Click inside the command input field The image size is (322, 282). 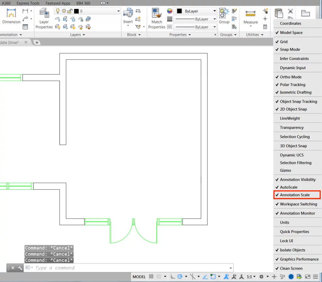[x=94, y=268]
